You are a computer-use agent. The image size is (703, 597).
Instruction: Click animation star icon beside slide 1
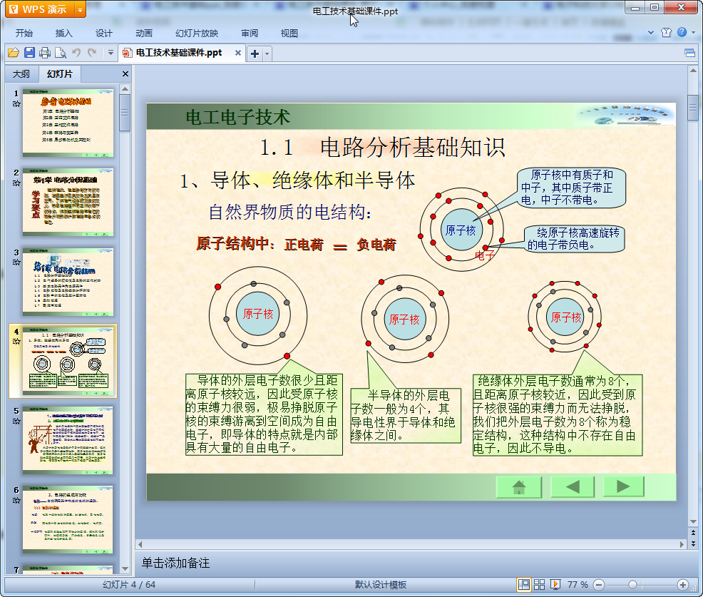click(x=16, y=104)
